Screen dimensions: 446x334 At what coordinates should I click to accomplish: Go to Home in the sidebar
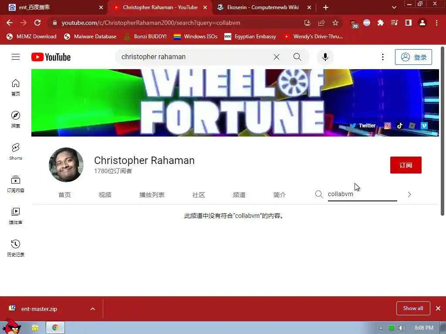click(16, 87)
